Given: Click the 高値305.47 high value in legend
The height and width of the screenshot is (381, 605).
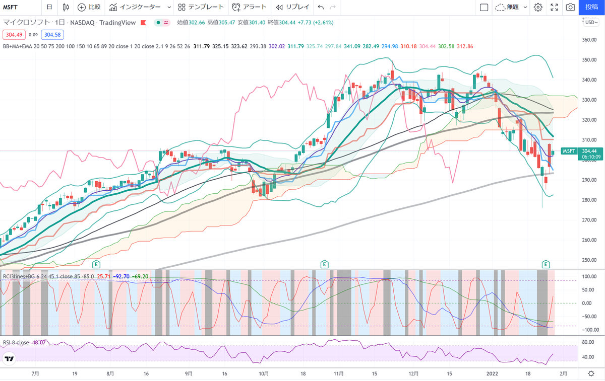Looking at the screenshot, I should coord(221,23).
